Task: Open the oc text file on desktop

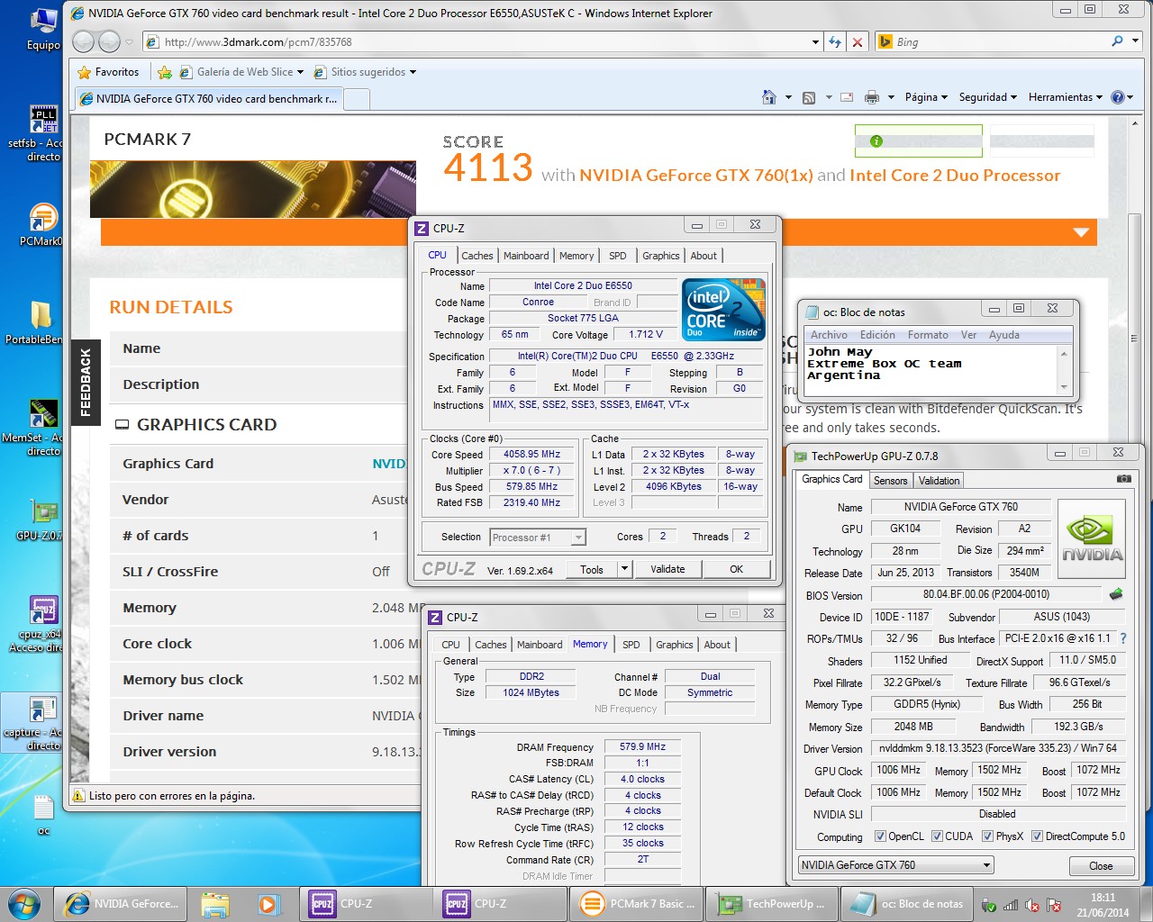Action: 43,815
